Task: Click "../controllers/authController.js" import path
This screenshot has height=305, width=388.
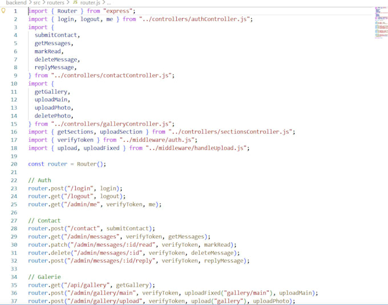Action: pyautogui.click(x=194, y=19)
